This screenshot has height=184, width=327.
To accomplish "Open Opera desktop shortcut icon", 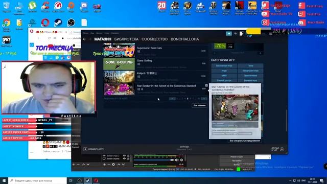I will point(45,22).
